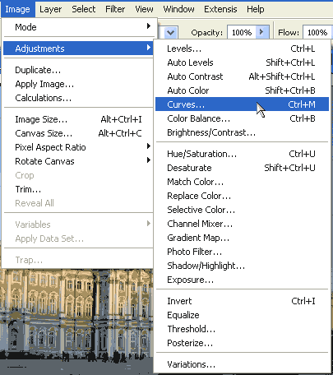Choose Replace Color... adjustment
333x375 pixels.
242,196
